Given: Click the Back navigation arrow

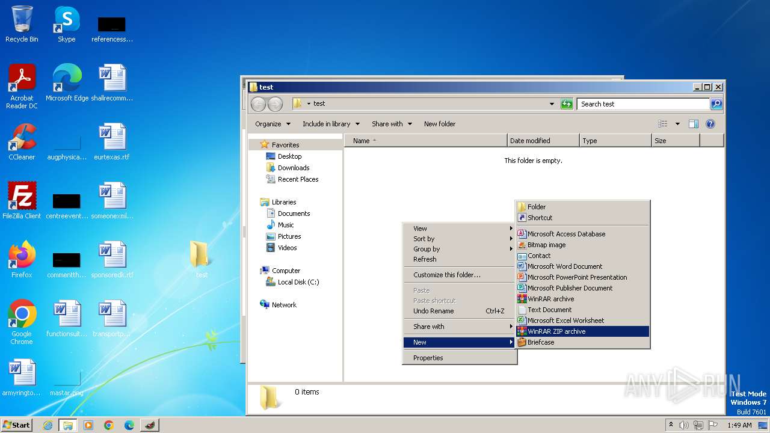Looking at the screenshot, I should click(258, 104).
